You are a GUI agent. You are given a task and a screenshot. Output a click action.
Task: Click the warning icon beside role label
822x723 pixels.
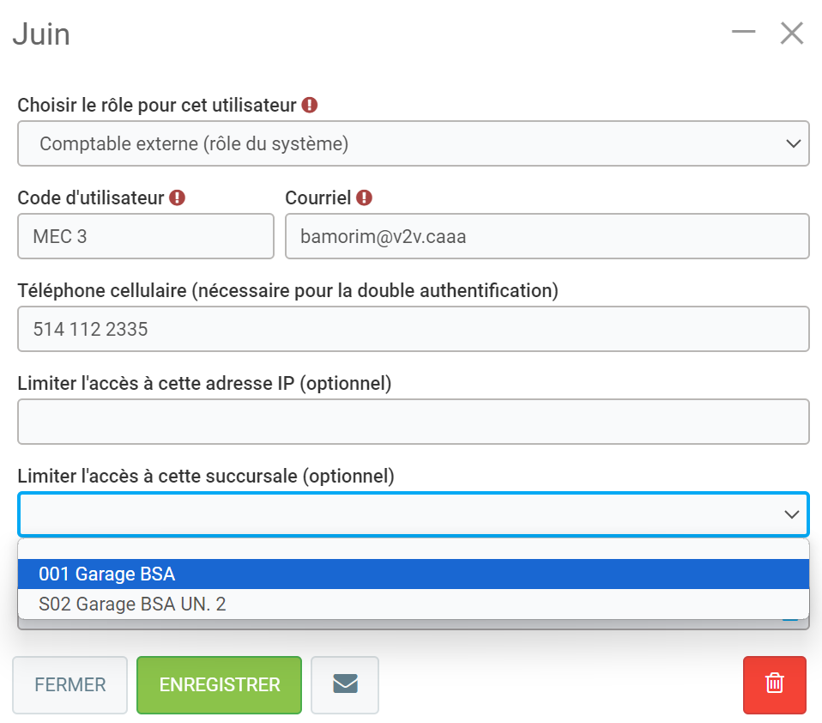[310, 105]
